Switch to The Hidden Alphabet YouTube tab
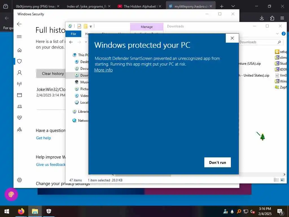 (140, 6)
